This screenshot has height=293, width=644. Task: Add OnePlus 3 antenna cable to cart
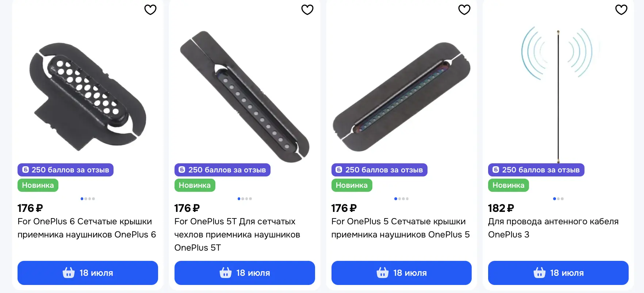point(558,273)
